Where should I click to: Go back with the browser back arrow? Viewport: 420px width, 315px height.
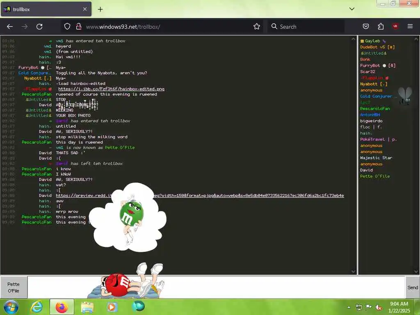click(x=10, y=27)
